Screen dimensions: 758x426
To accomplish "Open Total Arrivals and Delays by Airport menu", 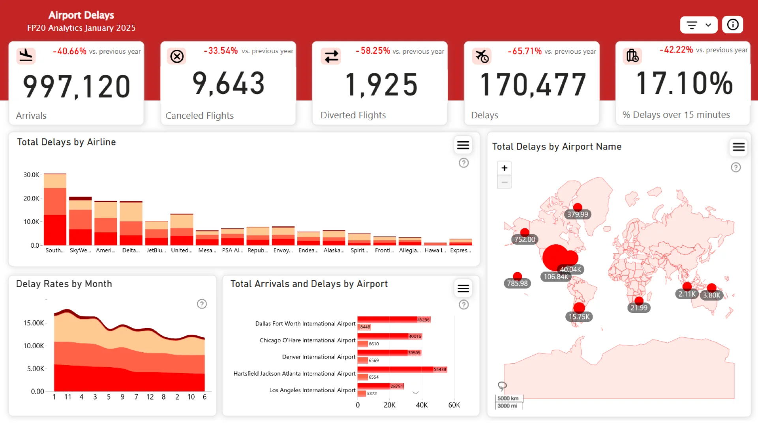I will (x=463, y=289).
